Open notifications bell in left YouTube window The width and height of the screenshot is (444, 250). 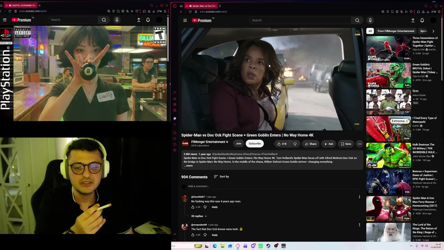(x=148, y=20)
